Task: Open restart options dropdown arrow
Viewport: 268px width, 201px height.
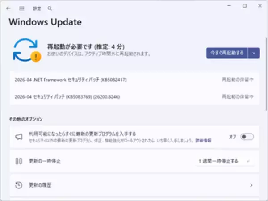Action: 254,53
